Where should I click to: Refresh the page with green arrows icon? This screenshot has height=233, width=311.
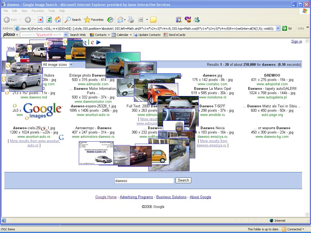pos(49,20)
